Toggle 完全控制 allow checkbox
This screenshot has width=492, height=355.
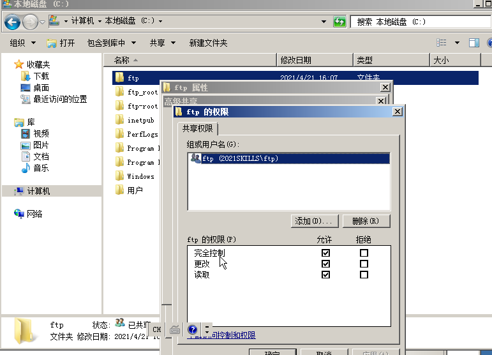click(x=326, y=253)
